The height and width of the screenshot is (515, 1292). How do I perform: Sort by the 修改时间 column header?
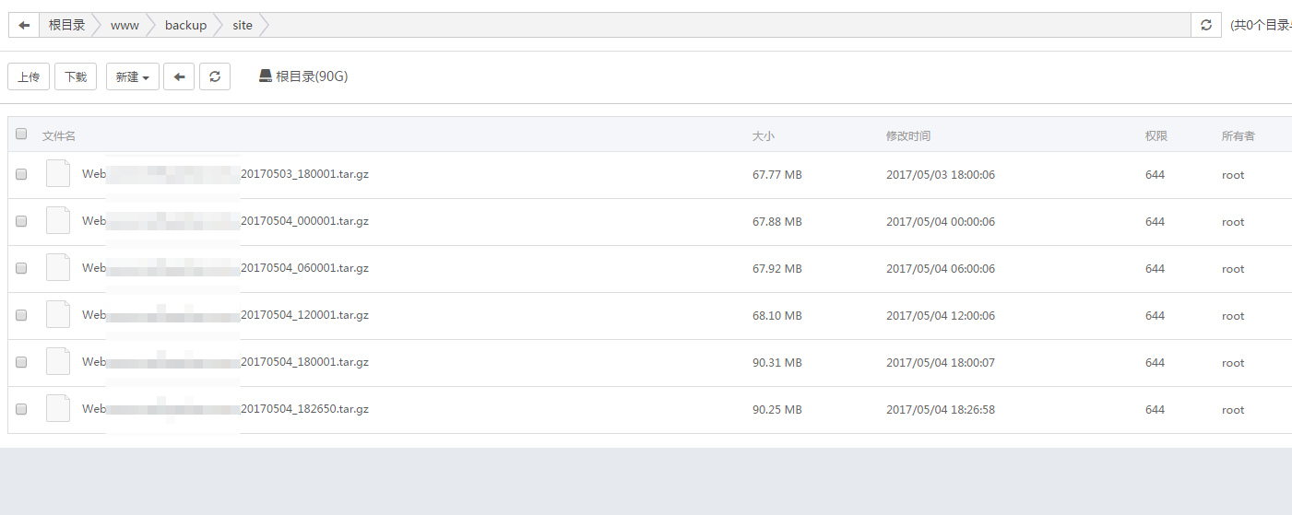pyautogui.click(x=907, y=136)
